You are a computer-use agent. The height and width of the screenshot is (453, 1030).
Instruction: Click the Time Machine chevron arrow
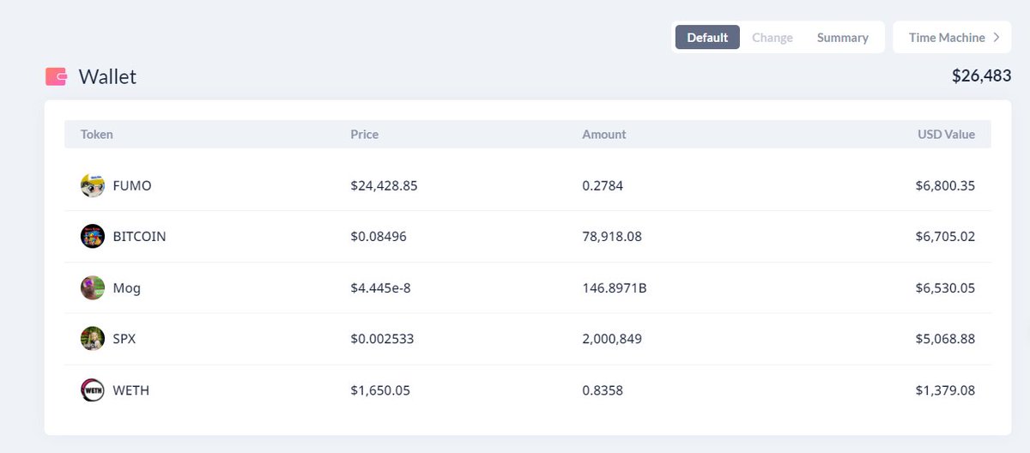997,38
